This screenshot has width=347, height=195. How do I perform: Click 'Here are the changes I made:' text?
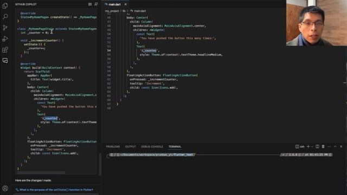[x=33, y=180]
